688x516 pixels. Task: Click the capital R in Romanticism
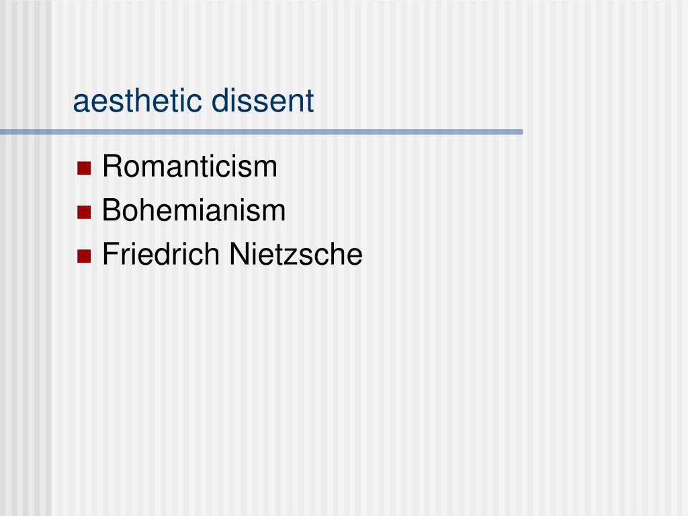point(112,167)
